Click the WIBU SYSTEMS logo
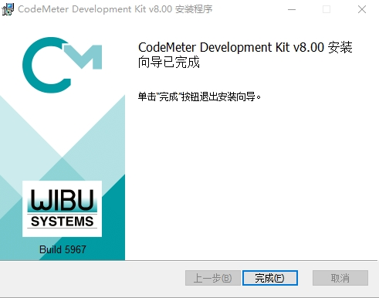This screenshot has height=298, width=379. (x=62, y=208)
